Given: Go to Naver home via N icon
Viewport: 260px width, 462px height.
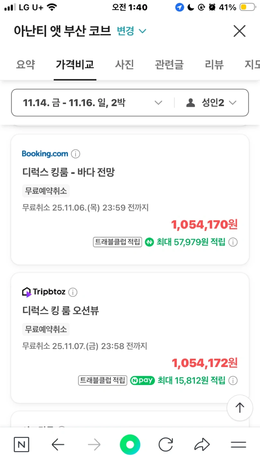Looking at the screenshot, I should coord(22,445).
